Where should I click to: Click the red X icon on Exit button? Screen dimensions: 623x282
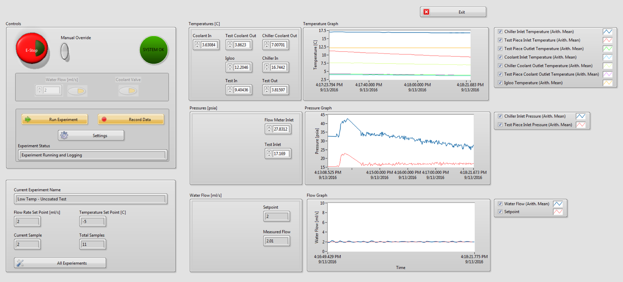click(426, 12)
